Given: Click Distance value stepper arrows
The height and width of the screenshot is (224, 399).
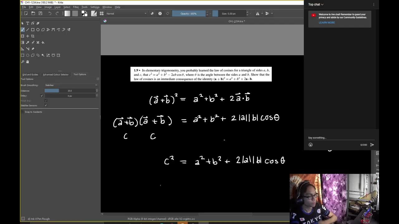Looking at the screenshot, I should coord(97,91).
